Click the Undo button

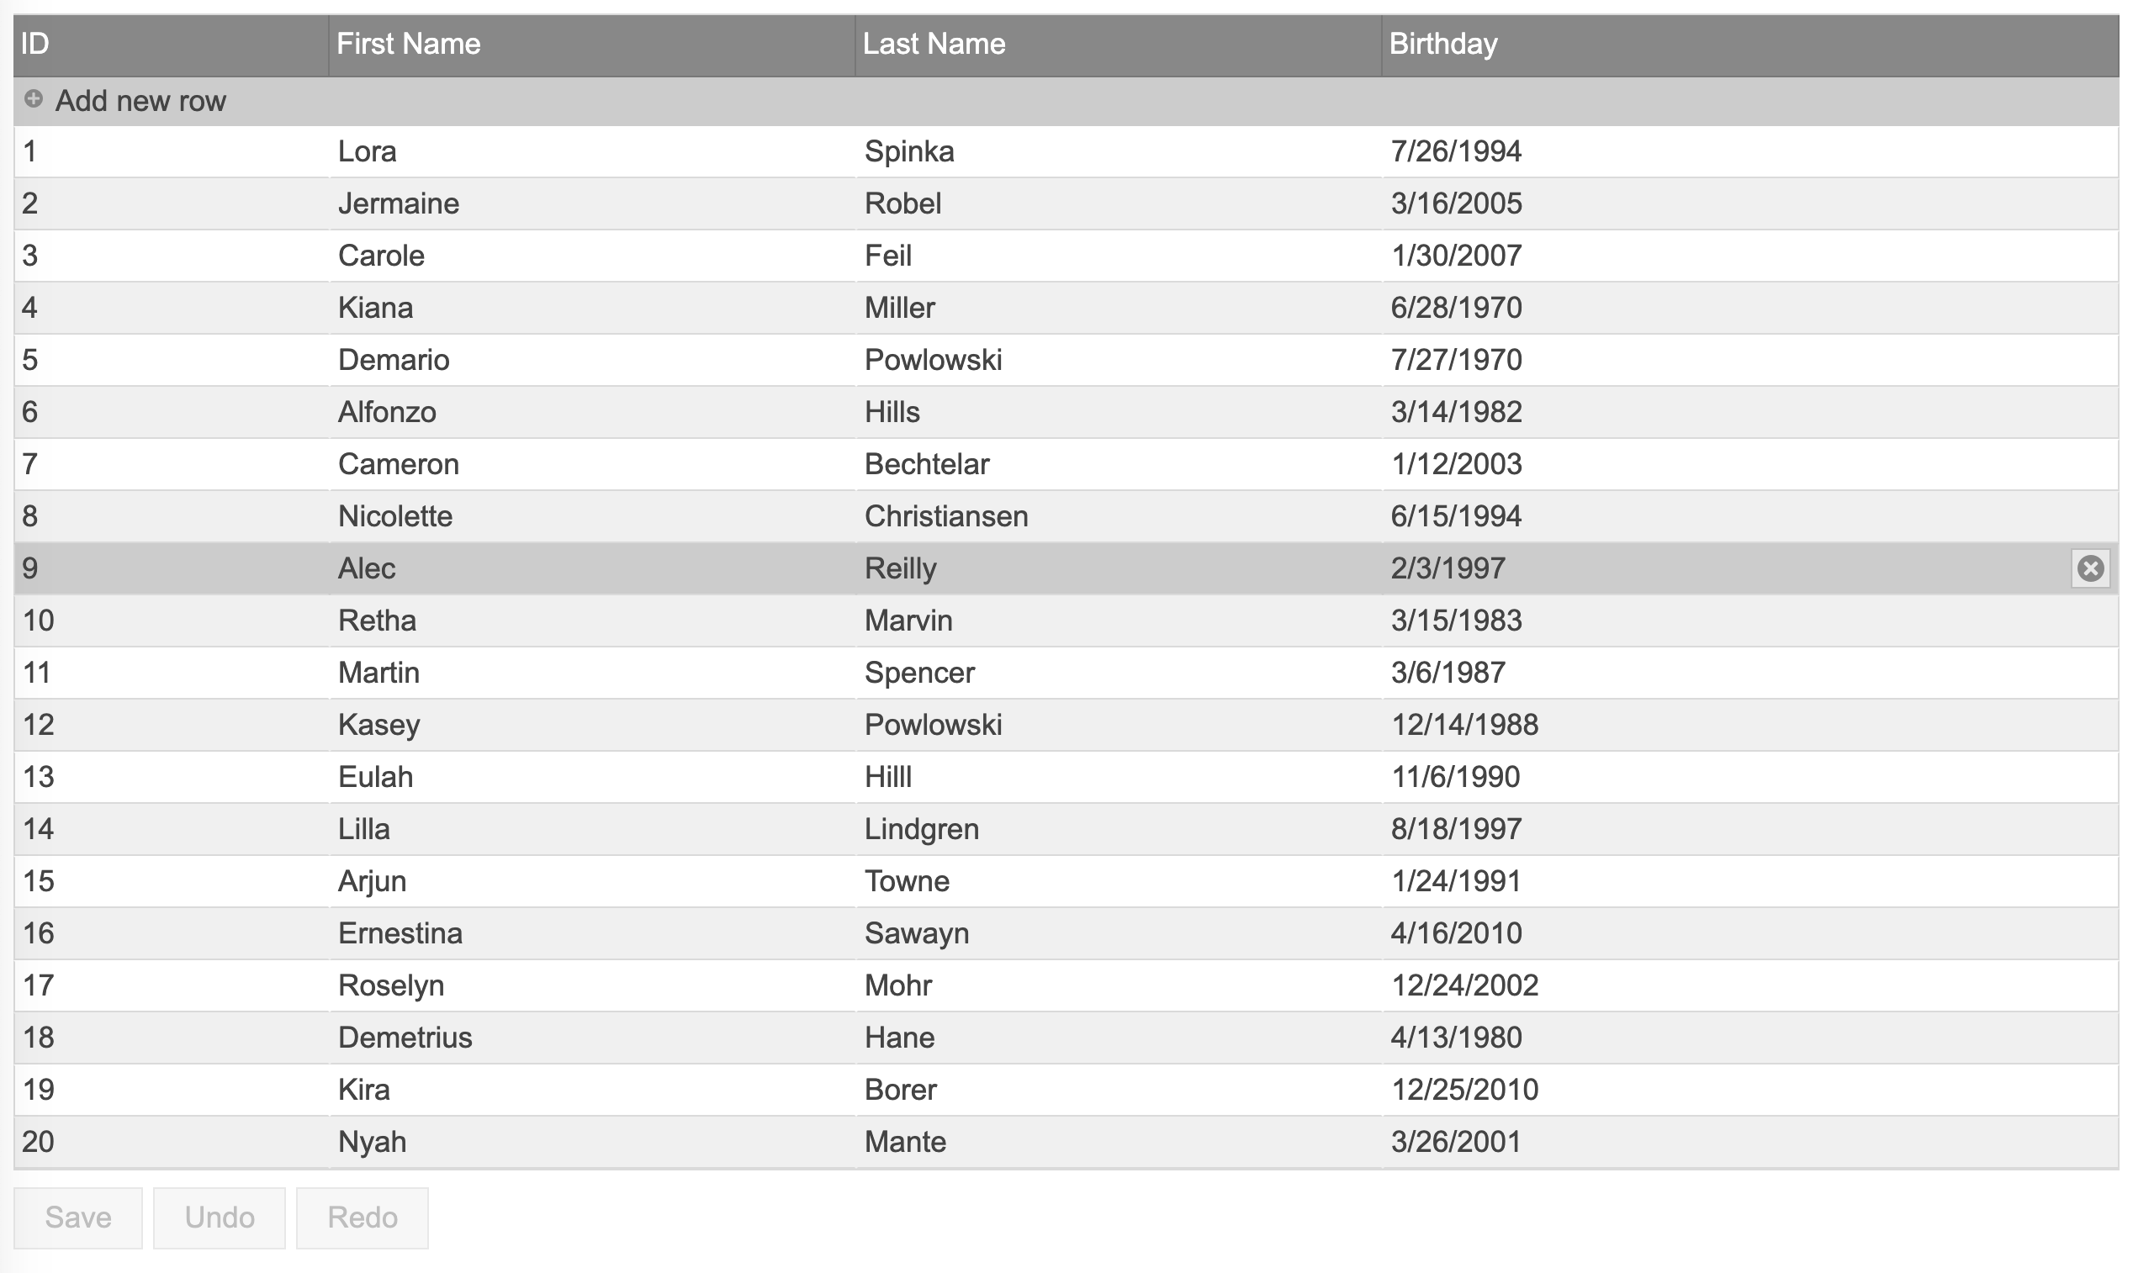[x=219, y=1218]
